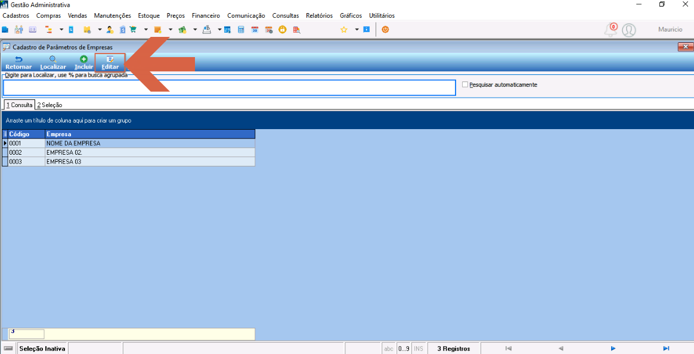The width and height of the screenshot is (694, 354).
Task: Click the Incluir button
Action: [x=83, y=62]
